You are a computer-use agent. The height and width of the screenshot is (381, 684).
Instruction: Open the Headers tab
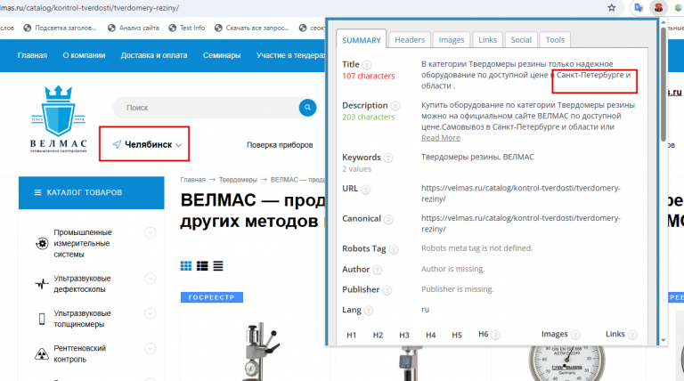click(410, 40)
